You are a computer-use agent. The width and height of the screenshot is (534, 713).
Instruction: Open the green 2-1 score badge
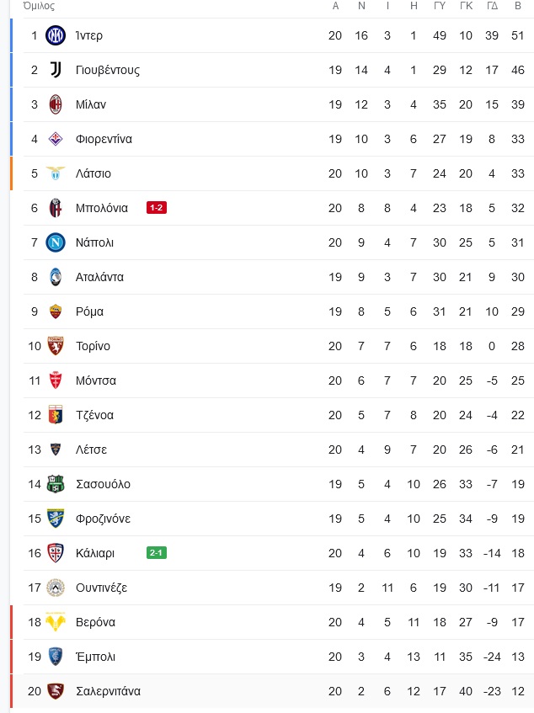pos(157,553)
